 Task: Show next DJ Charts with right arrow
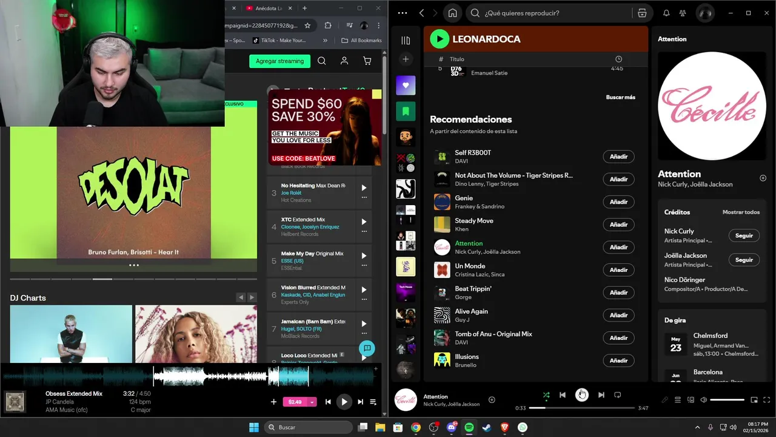[252, 297]
